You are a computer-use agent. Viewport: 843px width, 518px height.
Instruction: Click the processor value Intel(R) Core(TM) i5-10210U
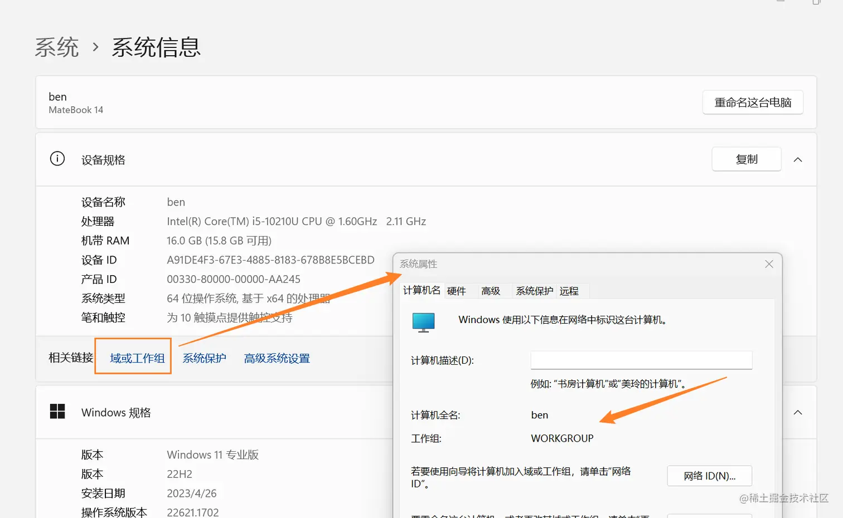point(296,221)
